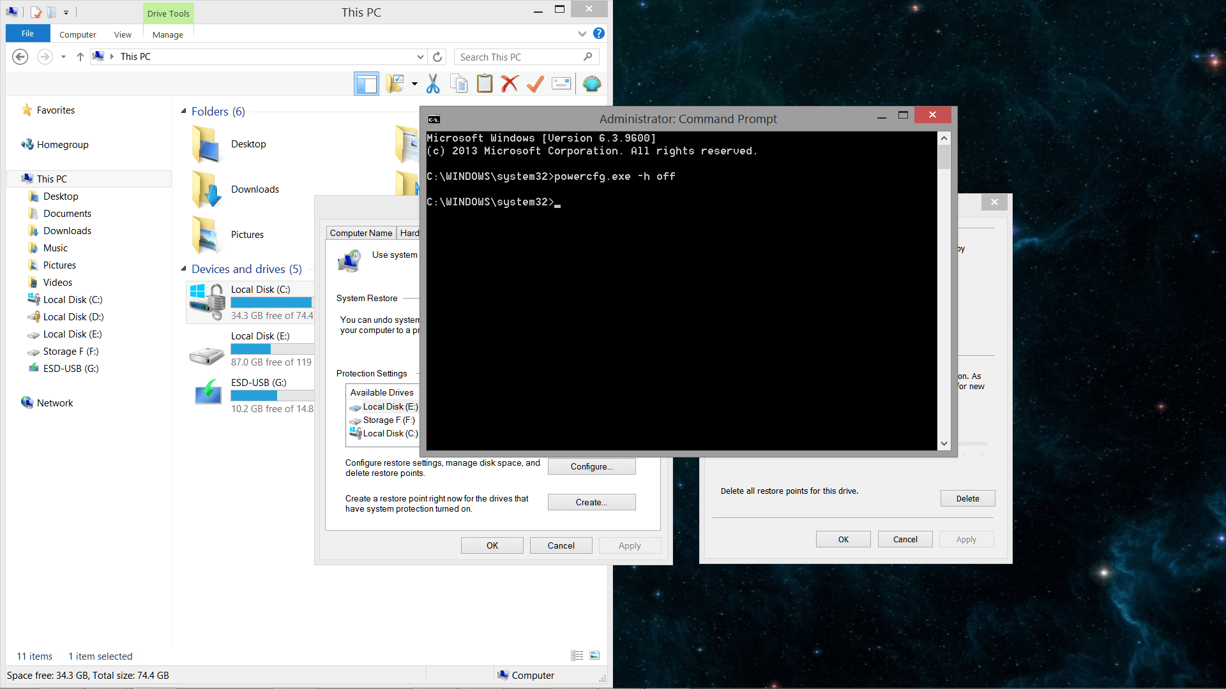This screenshot has height=689, width=1226.
Task: Open folder options dropdown arrow in toolbar
Action: 414,84
